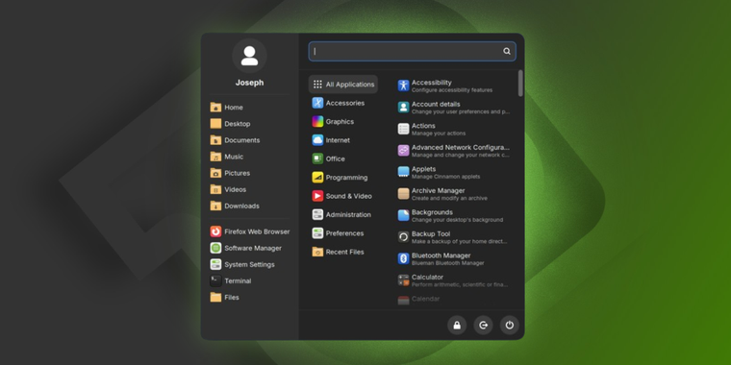Click the lock screen button
Screen dimensions: 731x365
pyautogui.click(x=457, y=326)
